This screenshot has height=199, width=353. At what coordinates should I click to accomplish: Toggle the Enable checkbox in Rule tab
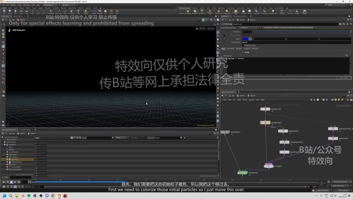[243, 52]
